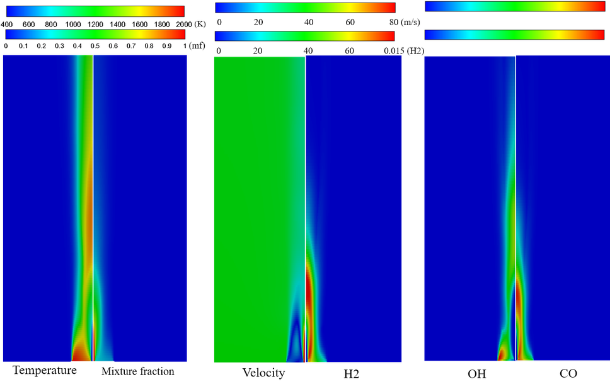Click the 60 tick on the H2 scale
The width and height of the screenshot is (610, 389).
pyautogui.click(x=349, y=51)
